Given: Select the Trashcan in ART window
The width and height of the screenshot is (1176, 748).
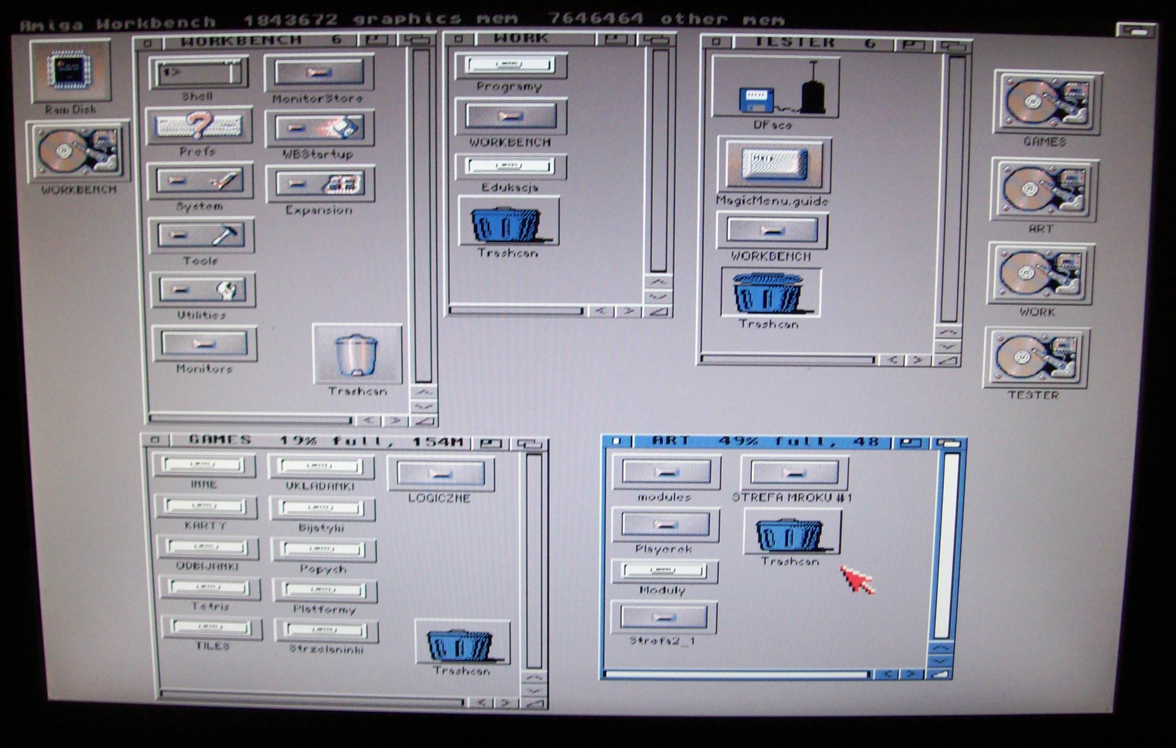Looking at the screenshot, I should point(792,532).
